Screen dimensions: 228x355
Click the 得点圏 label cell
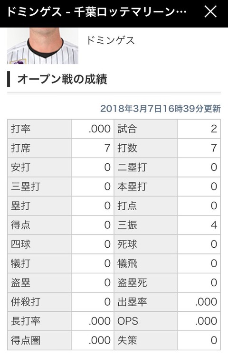39,340
